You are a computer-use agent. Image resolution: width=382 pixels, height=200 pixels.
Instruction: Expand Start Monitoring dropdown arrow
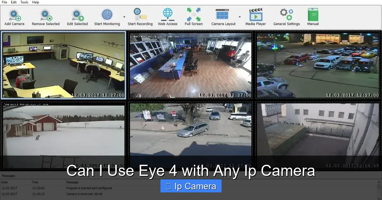click(x=124, y=17)
